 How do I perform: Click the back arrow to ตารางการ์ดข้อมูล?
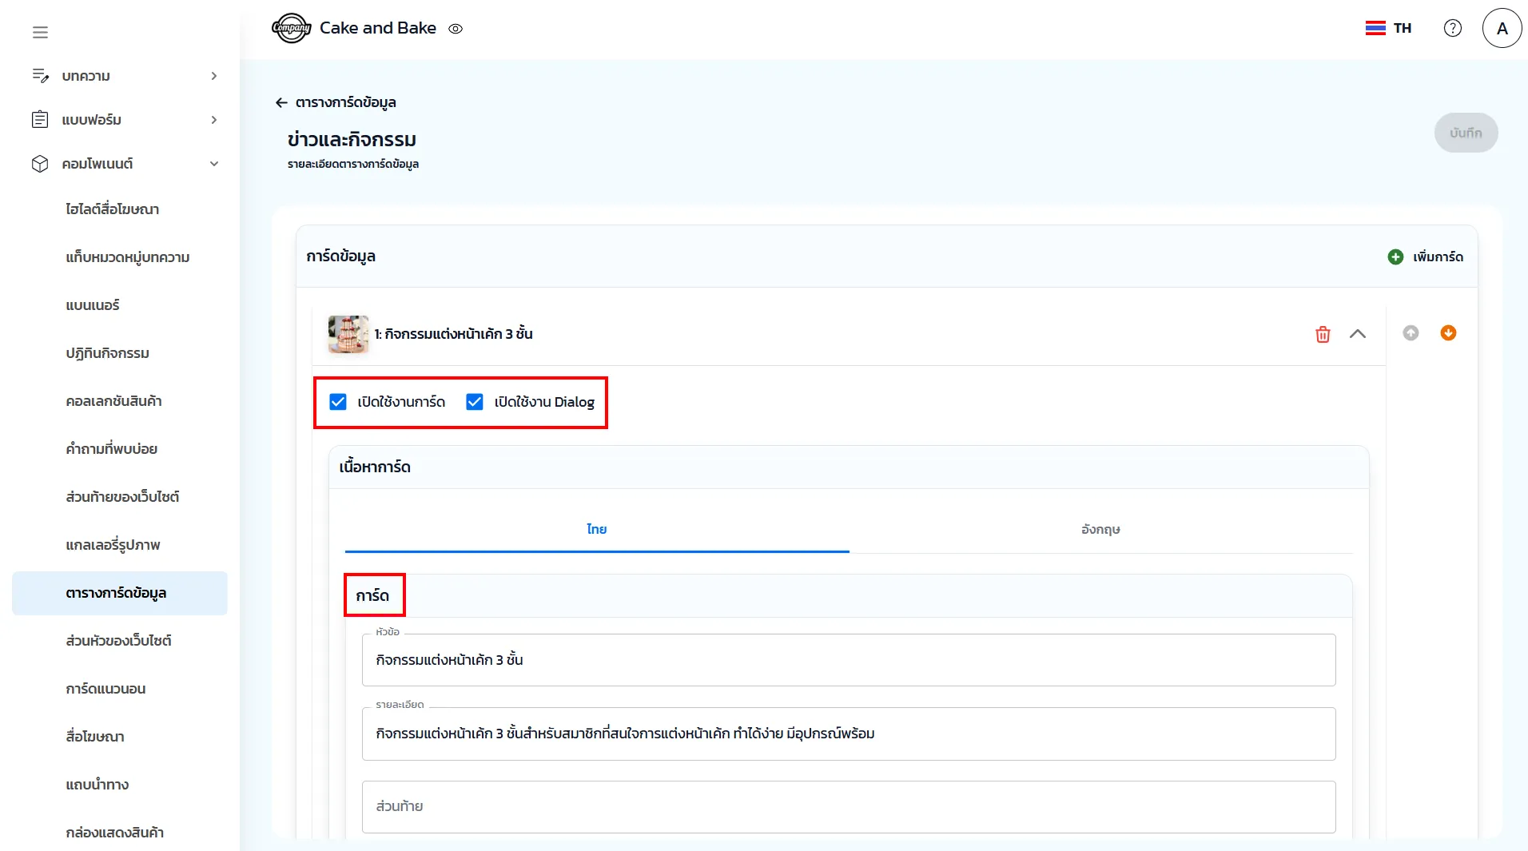281,102
